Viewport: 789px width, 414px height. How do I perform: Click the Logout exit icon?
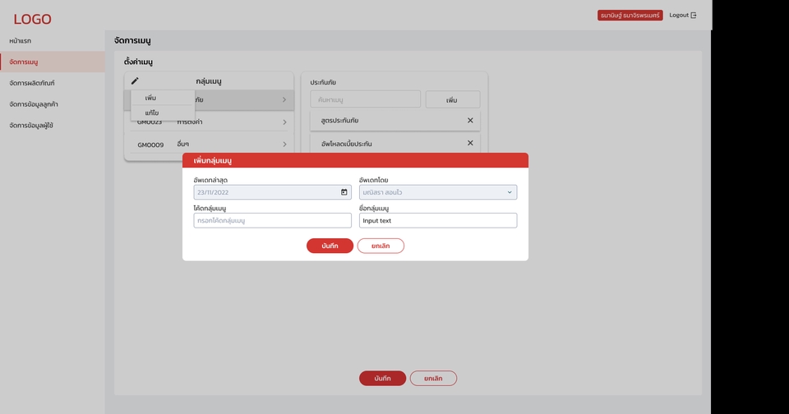click(694, 15)
